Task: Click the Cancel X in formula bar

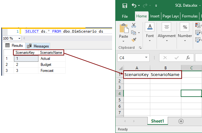Action: pos(165,58)
